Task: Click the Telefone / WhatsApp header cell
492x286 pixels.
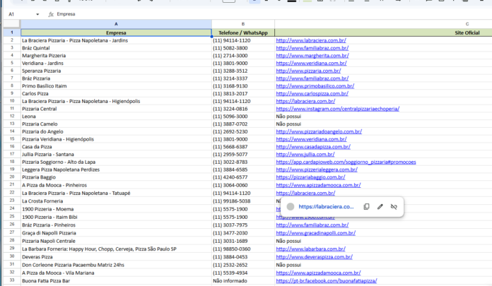Action: click(x=242, y=32)
